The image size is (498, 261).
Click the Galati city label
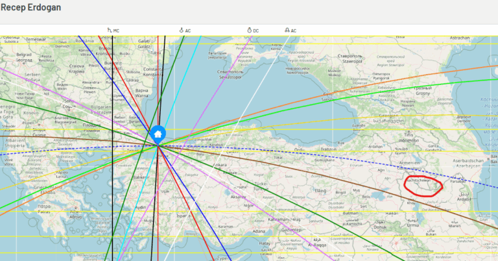[x=144, y=41]
